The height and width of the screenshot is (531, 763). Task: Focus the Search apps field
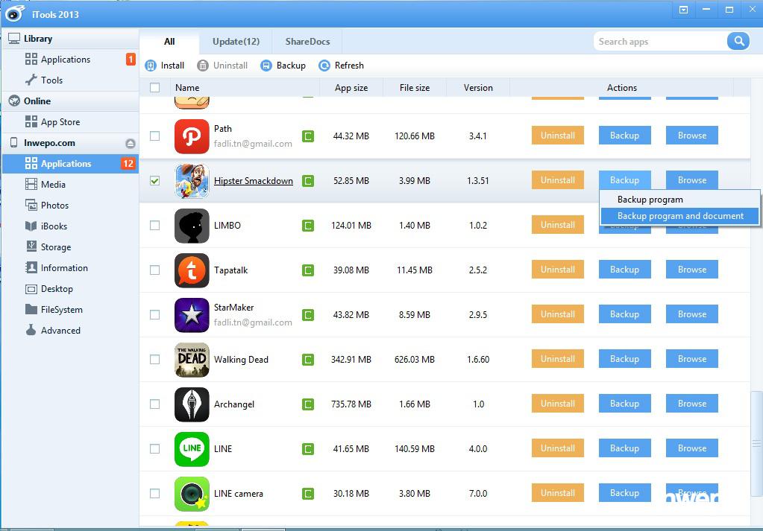point(660,41)
